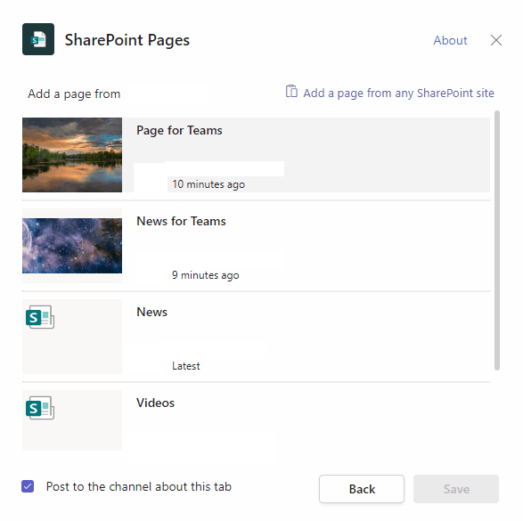Select the News page entry
The width and height of the screenshot is (523, 521).
tap(257, 337)
